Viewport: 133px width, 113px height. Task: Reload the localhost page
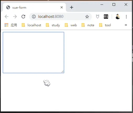23,17
